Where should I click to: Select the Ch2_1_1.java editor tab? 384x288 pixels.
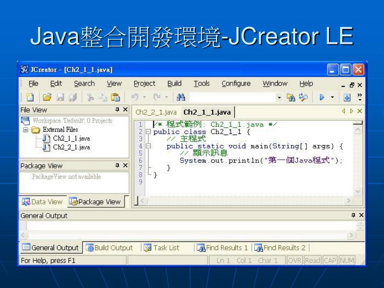(x=207, y=112)
